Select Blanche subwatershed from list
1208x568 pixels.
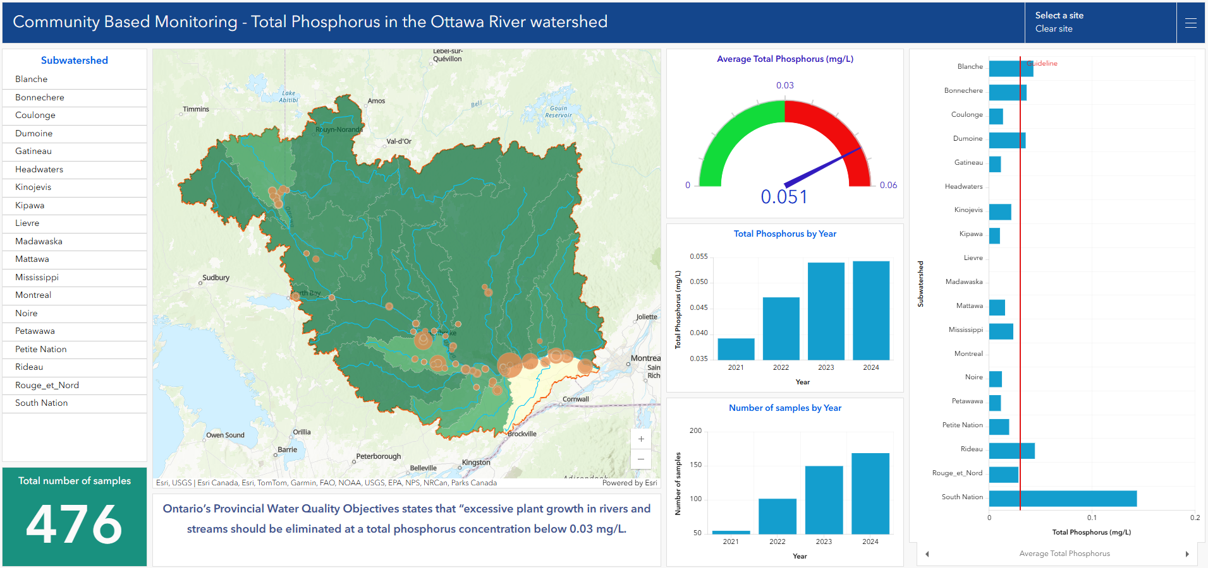coord(75,80)
